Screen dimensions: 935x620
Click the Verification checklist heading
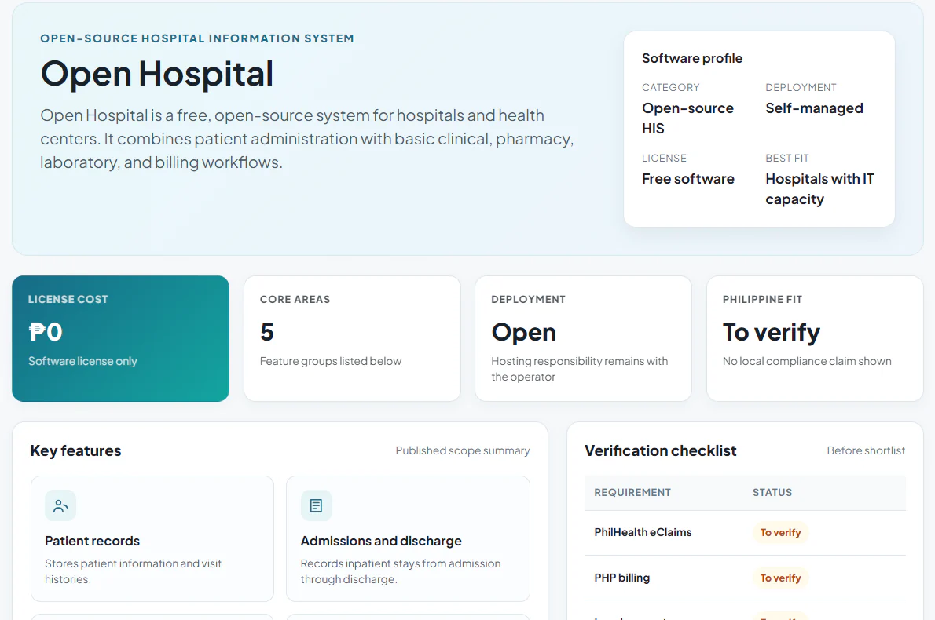[x=660, y=450]
